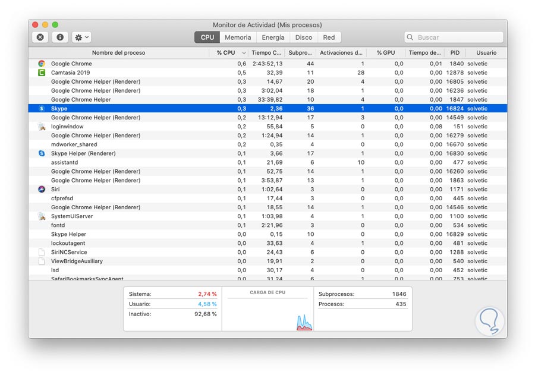Click the Carga de CPU graph

pyautogui.click(x=267, y=314)
